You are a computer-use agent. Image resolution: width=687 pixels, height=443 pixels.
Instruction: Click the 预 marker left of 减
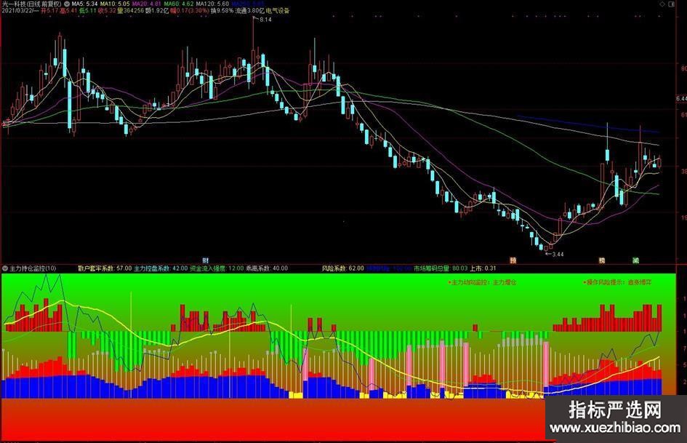click(602, 260)
